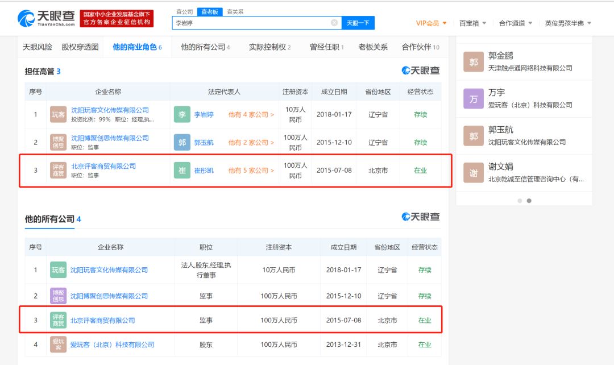614x365 pixels.
Task: Open the VIP会员 dropdown menu
Action: pos(431,23)
